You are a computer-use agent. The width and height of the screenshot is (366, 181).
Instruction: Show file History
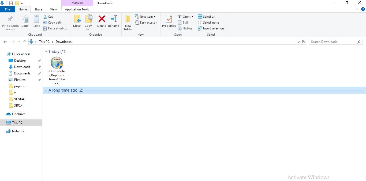(x=185, y=28)
